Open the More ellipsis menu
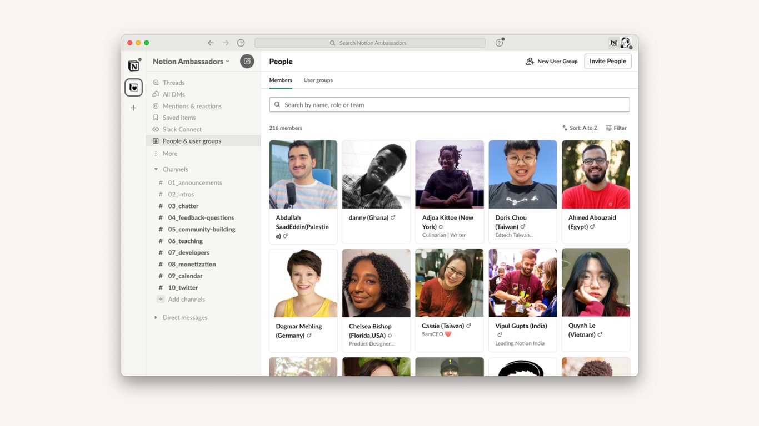Viewport: 759px width, 426px height. tap(168, 153)
